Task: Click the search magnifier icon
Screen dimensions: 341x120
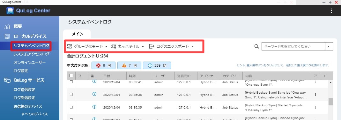Action: pos(256,46)
